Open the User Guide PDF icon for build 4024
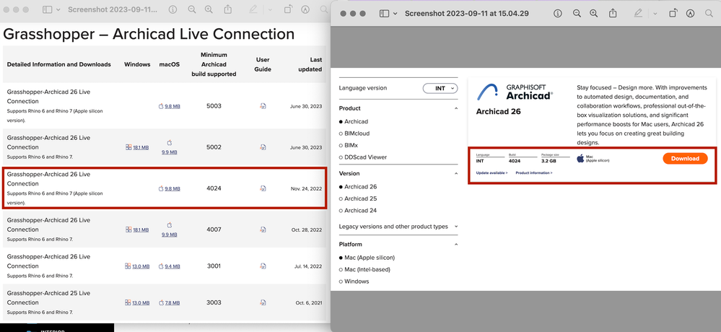Screen dimensions: 721x332 [263, 188]
